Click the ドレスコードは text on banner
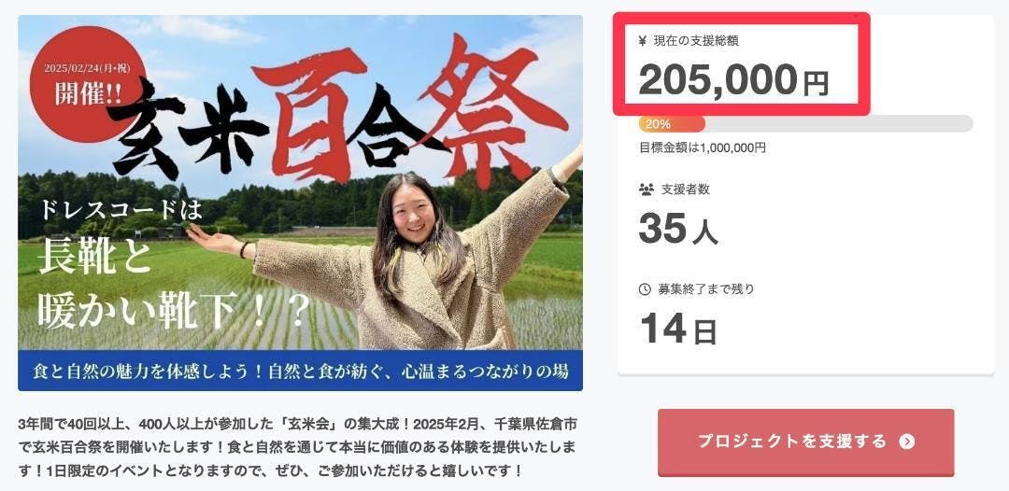Image resolution: width=1009 pixels, height=491 pixels. [121, 209]
